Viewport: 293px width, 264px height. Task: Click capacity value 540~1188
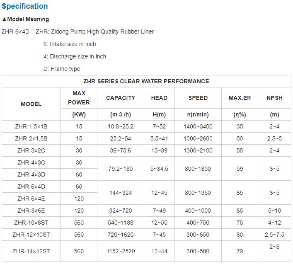coord(121,223)
